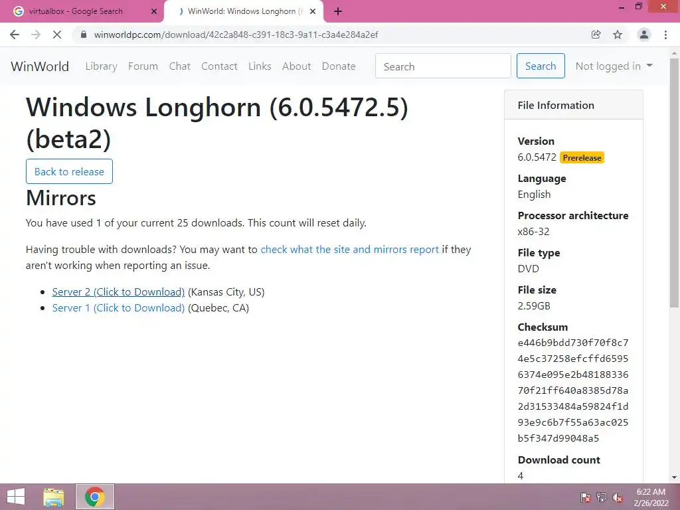680x510 pixels.
Task: Click network tray icon
Action: (x=602, y=497)
